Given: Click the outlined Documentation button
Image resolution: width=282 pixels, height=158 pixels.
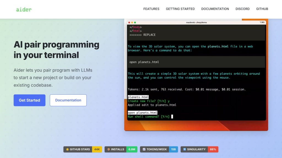Looking at the screenshot, I should (x=68, y=100).
